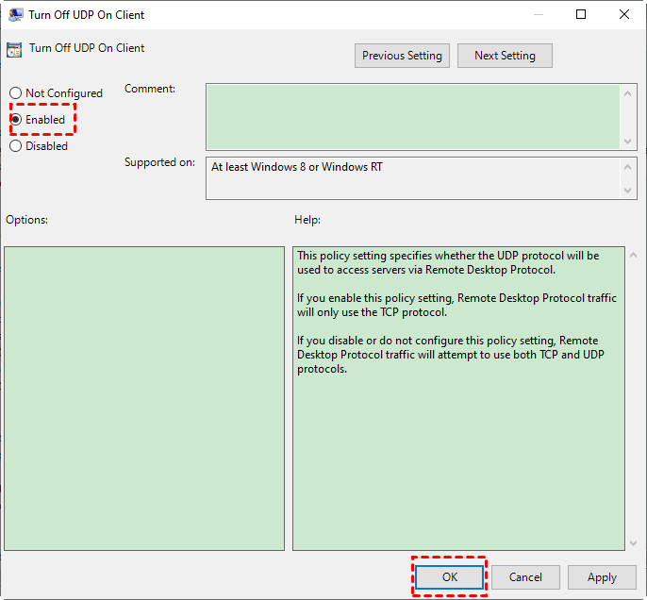
Task: Choose the Enabled radio option
Action: tap(16, 120)
